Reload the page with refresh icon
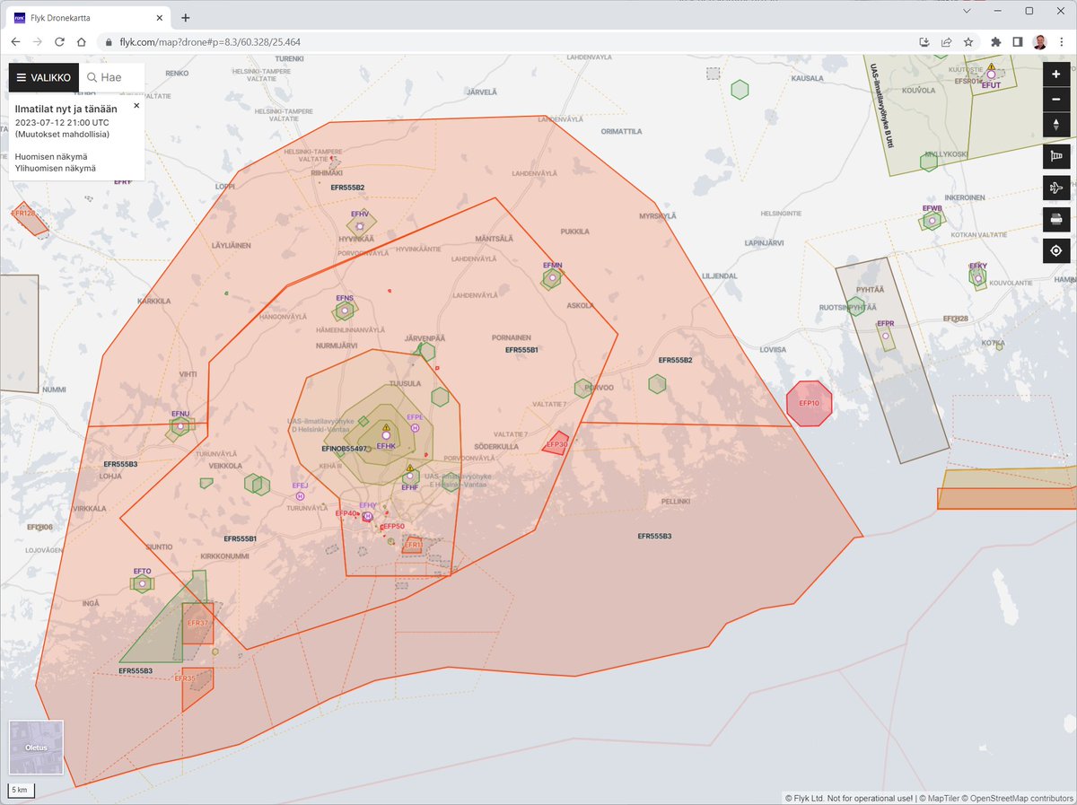The image size is (1077, 805). [59, 41]
